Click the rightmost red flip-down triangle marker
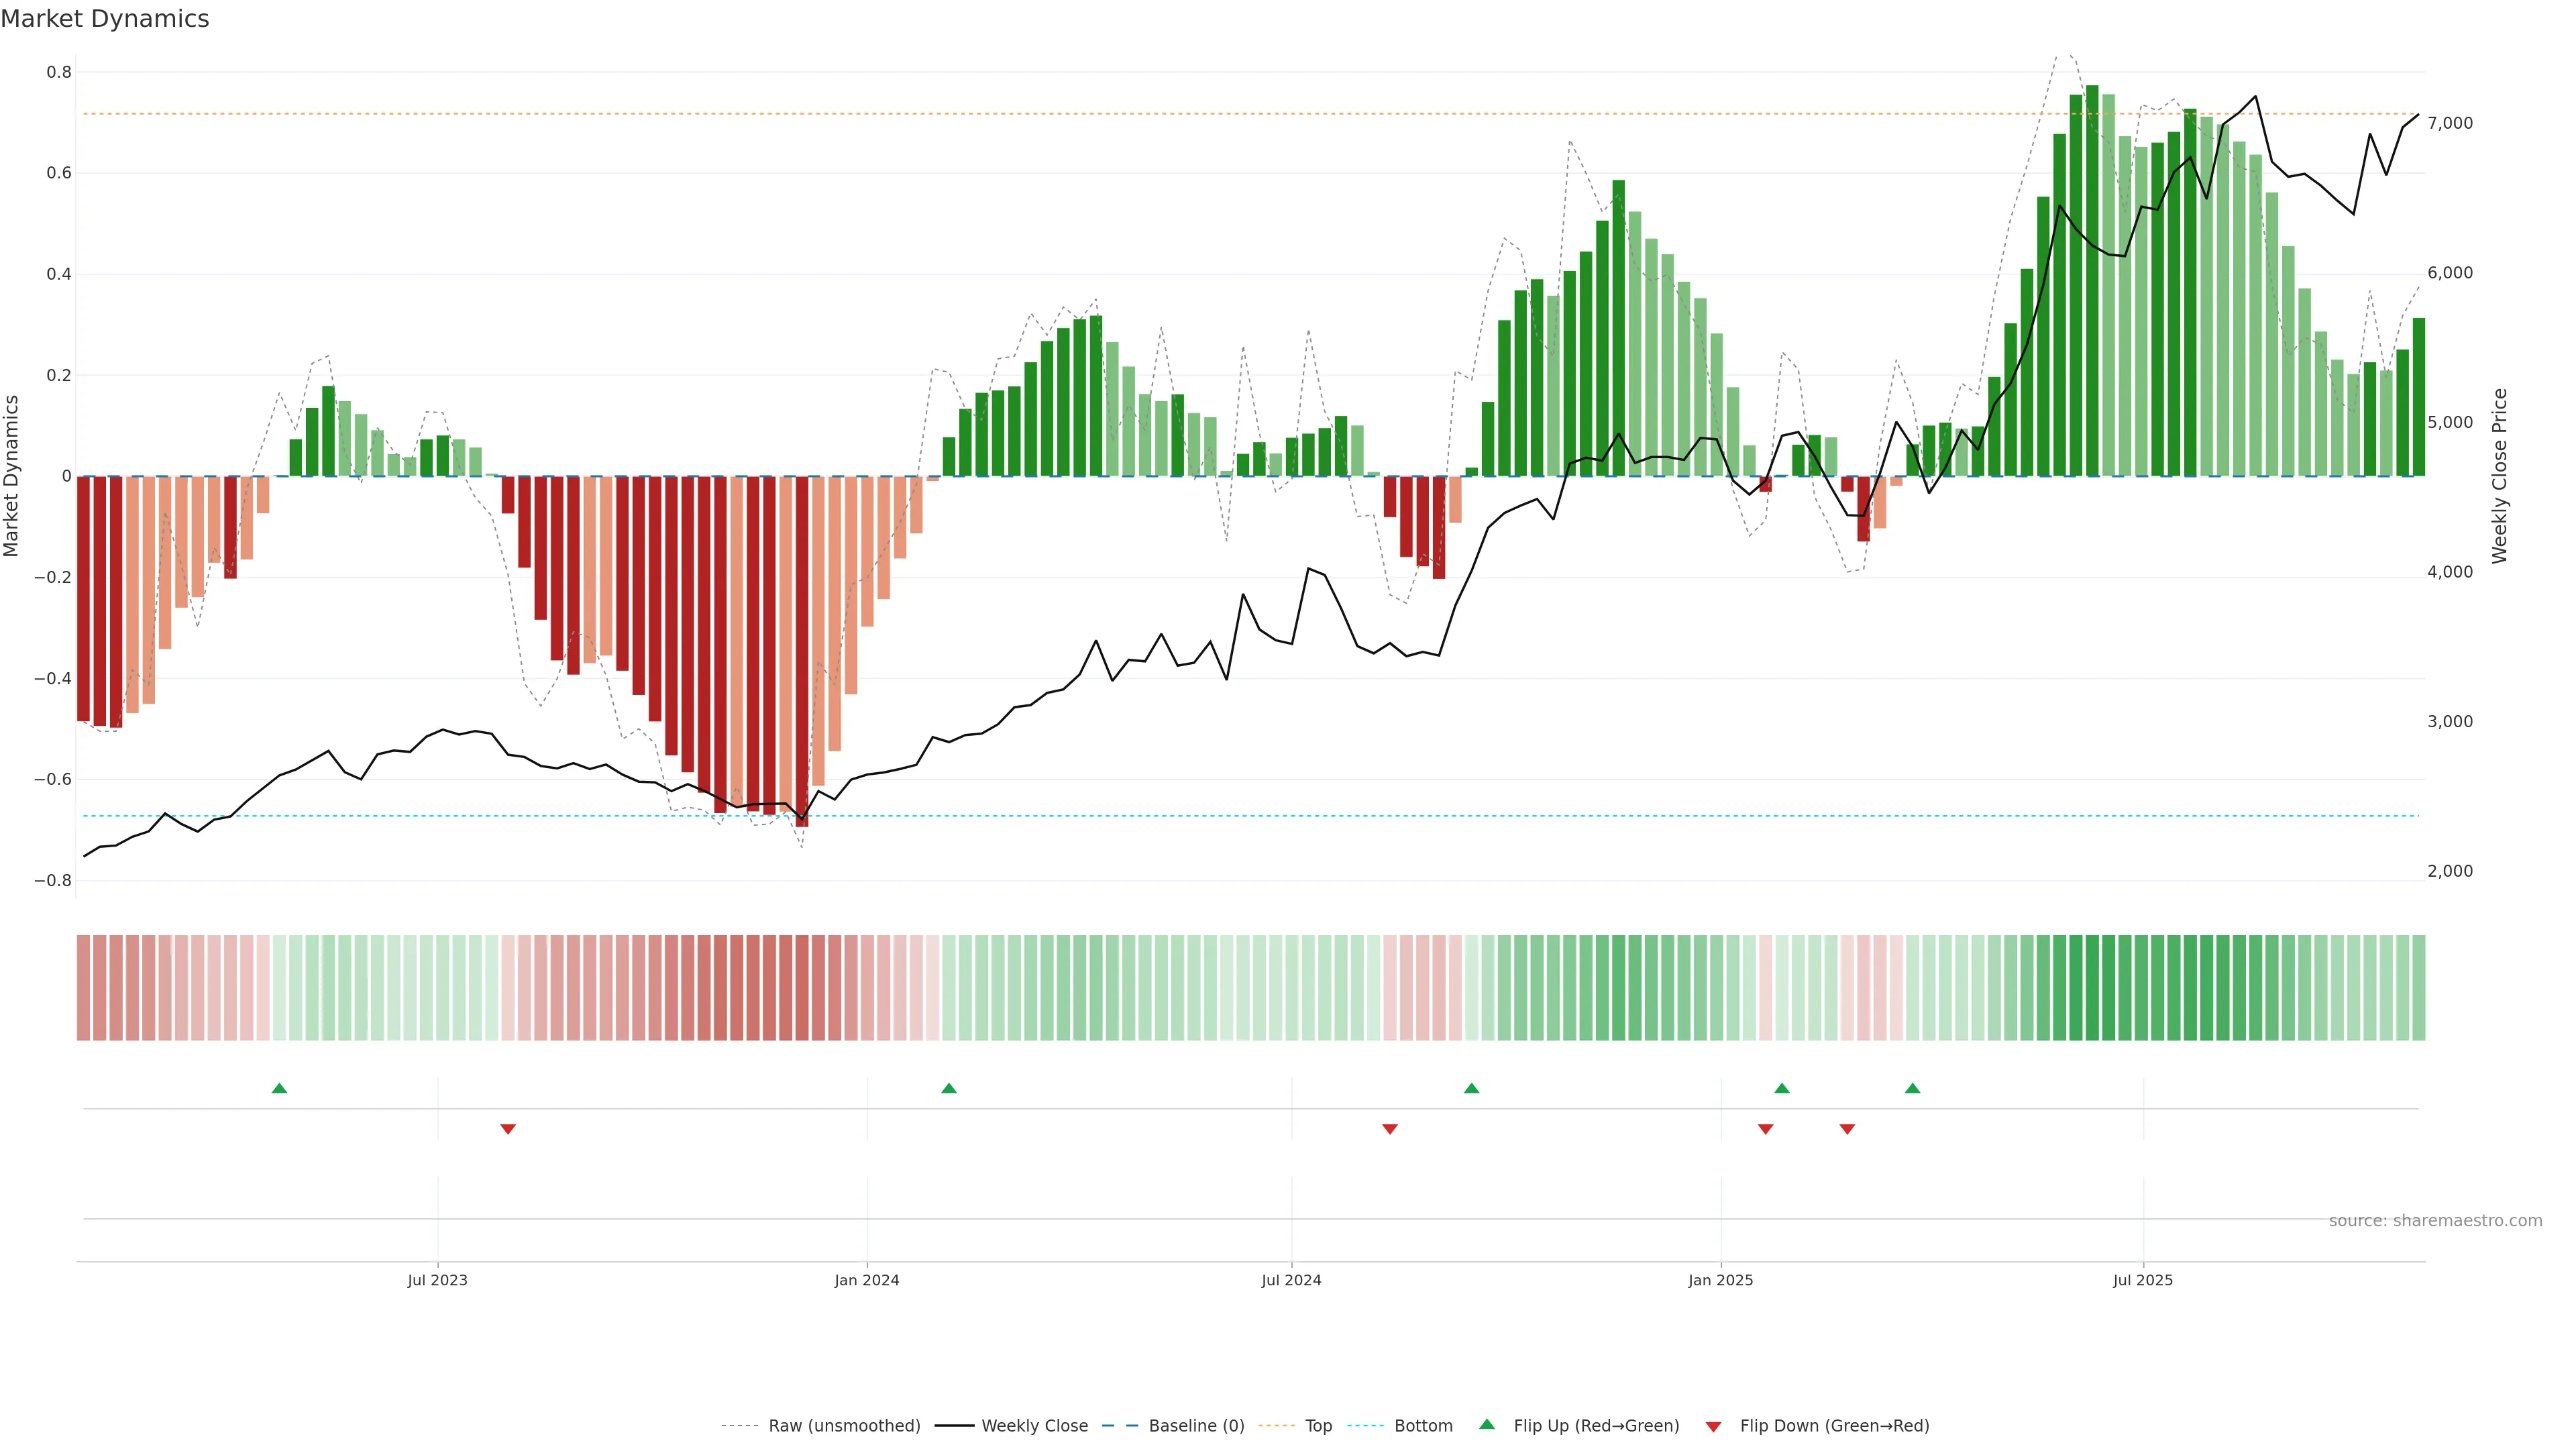This screenshot has width=2576, height=1449. pos(1847,1129)
